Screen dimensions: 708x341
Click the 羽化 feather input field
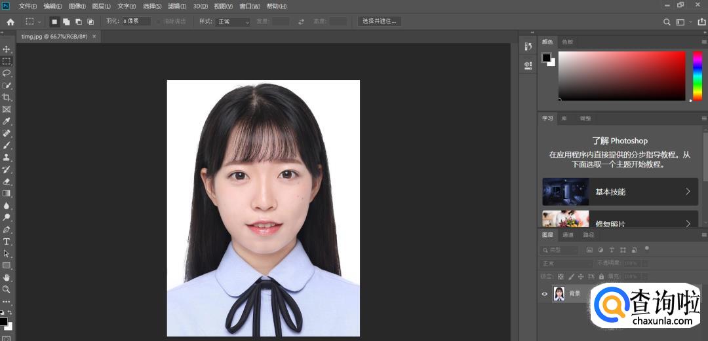(136, 22)
